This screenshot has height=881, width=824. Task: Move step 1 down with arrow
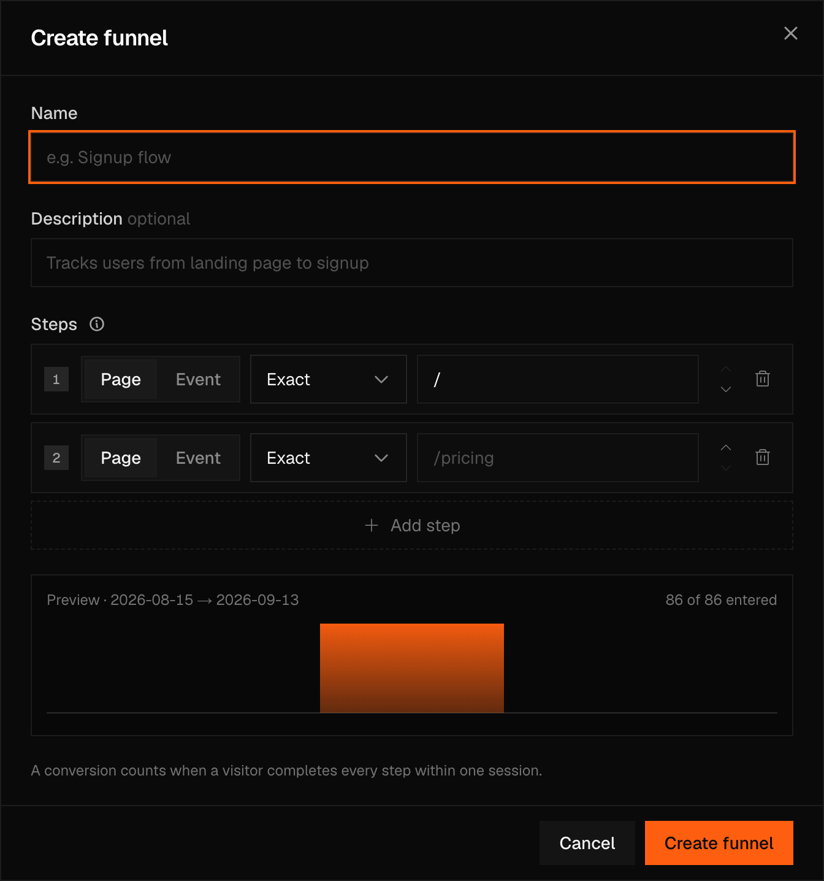click(x=726, y=390)
